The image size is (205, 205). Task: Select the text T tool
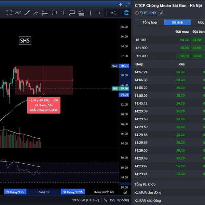point(63,13)
